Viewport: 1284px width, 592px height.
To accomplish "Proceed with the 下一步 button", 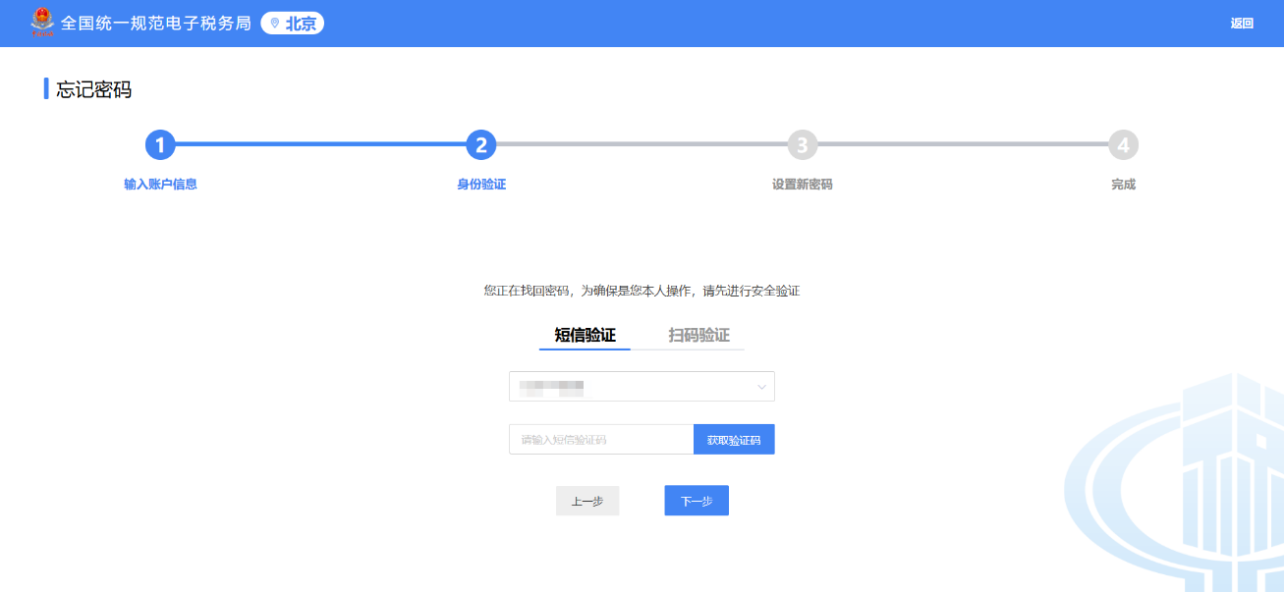I will (x=697, y=501).
